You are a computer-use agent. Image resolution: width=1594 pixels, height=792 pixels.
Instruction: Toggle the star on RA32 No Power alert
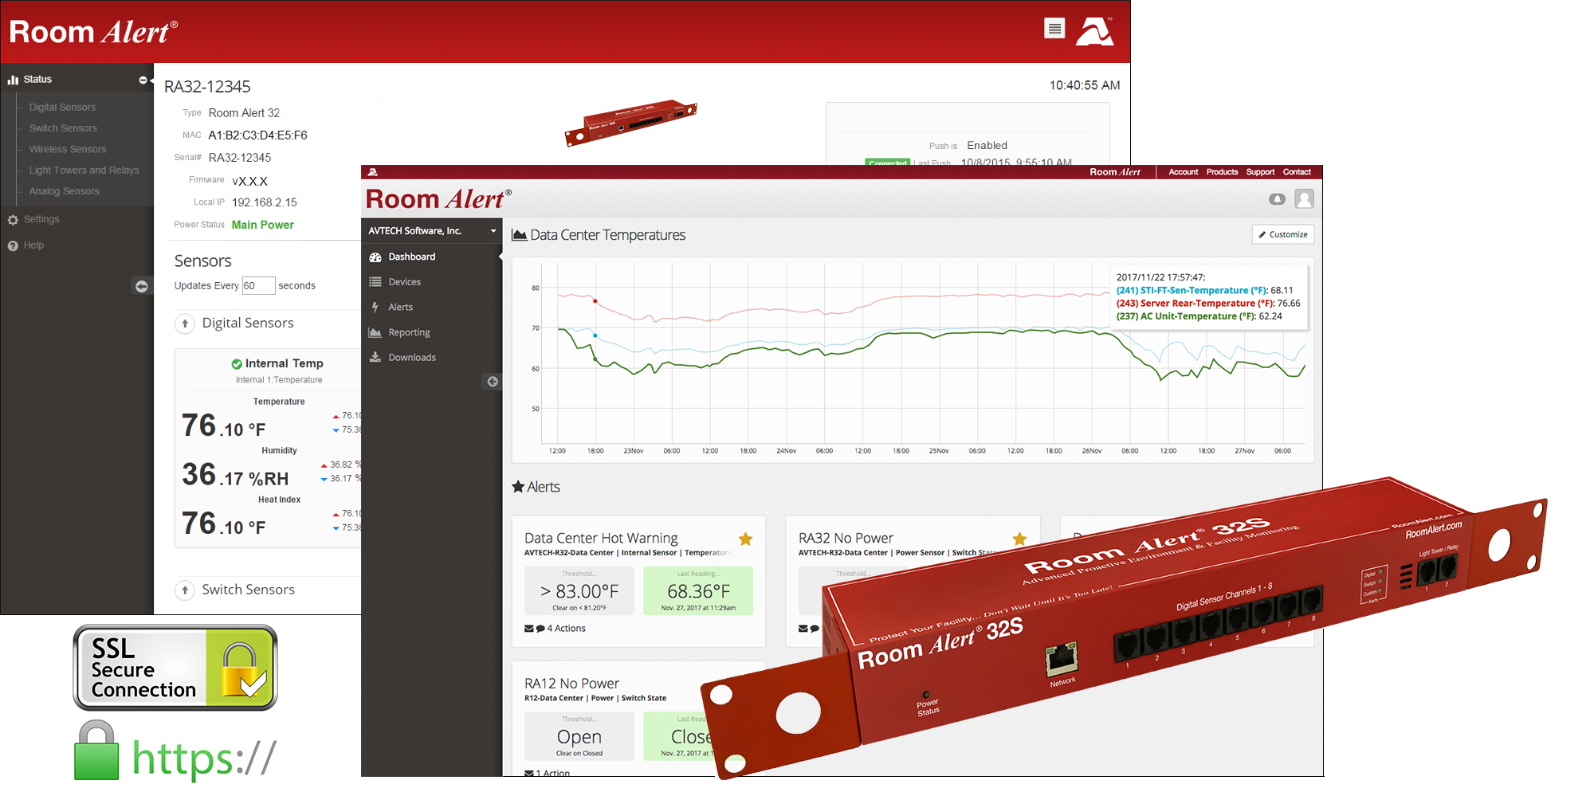point(1019,539)
